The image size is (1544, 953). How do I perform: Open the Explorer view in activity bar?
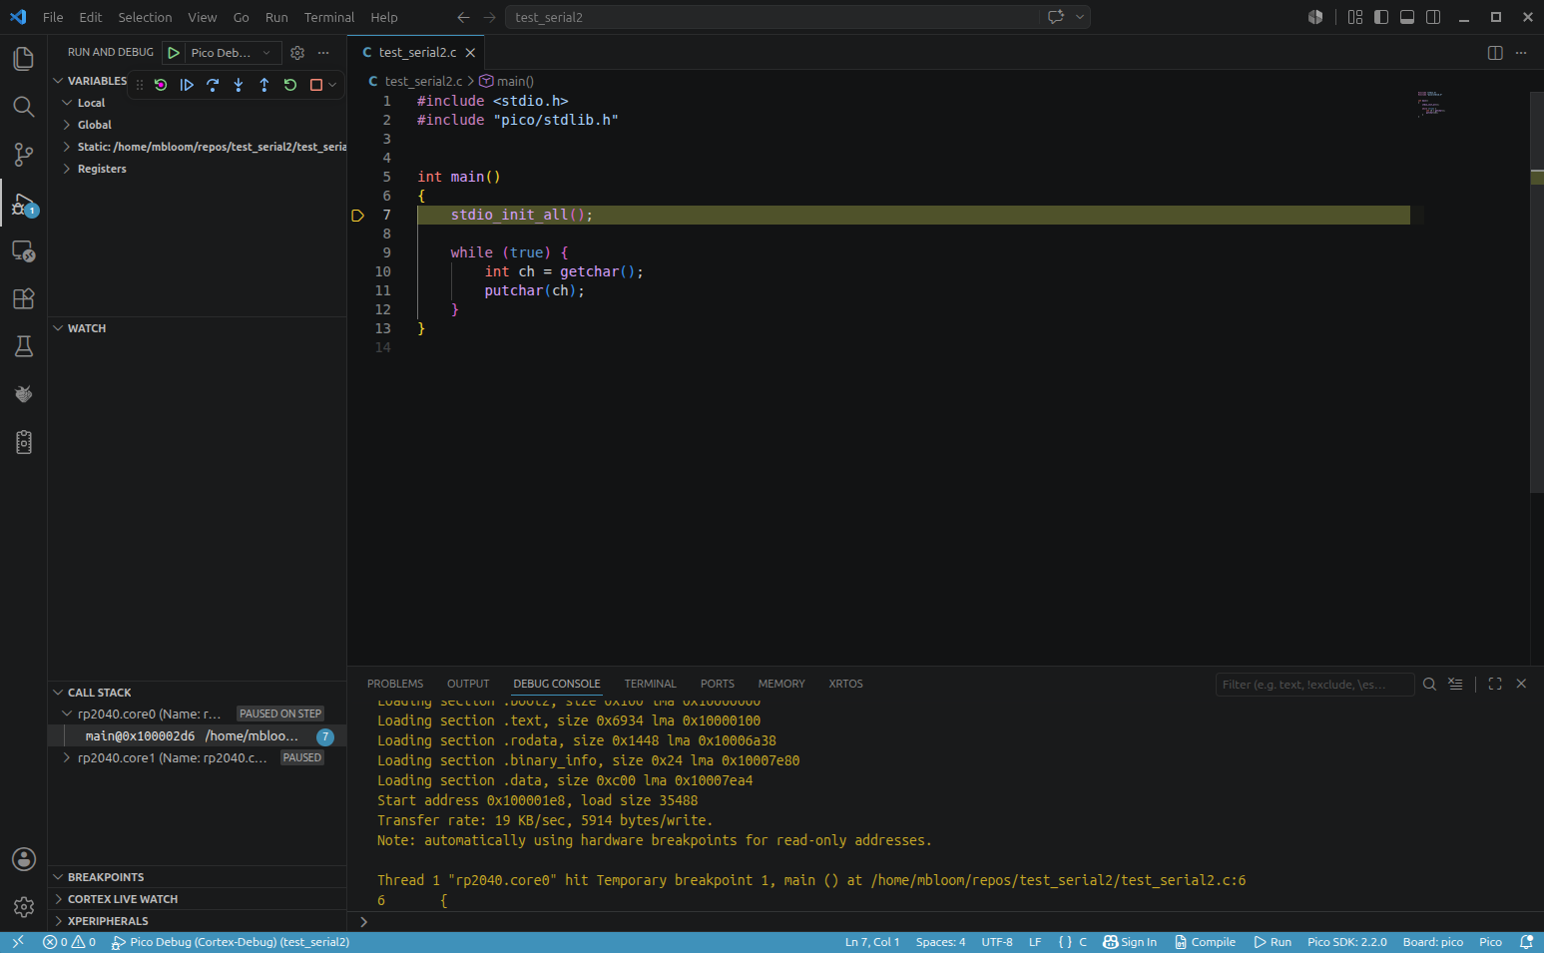point(24,59)
